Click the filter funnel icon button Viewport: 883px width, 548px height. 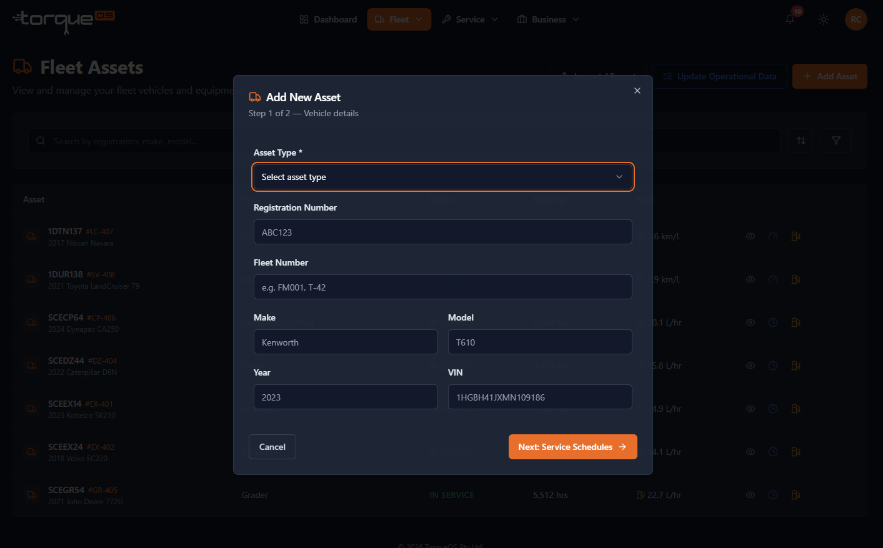pyautogui.click(x=836, y=141)
